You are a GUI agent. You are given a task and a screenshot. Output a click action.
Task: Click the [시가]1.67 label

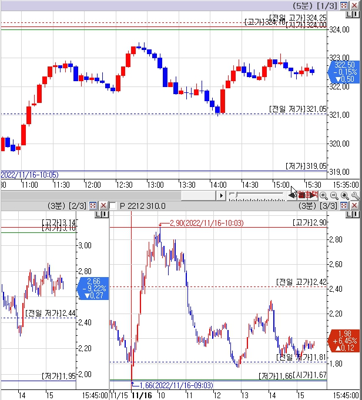point(310,375)
